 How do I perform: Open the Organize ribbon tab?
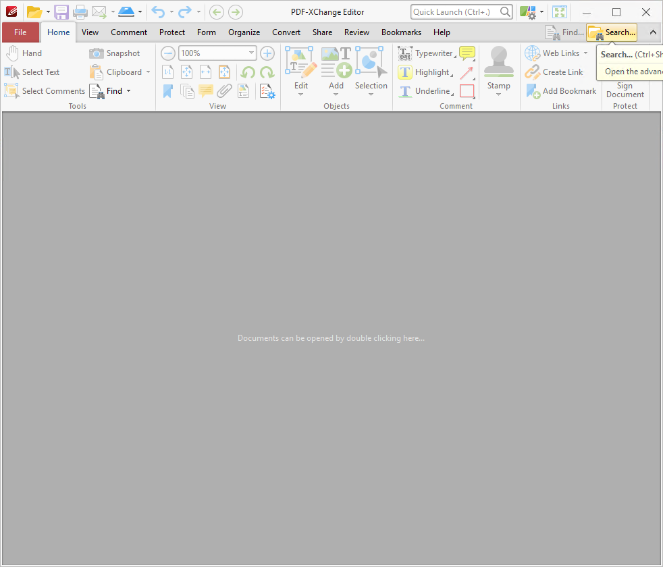tap(244, 32)
